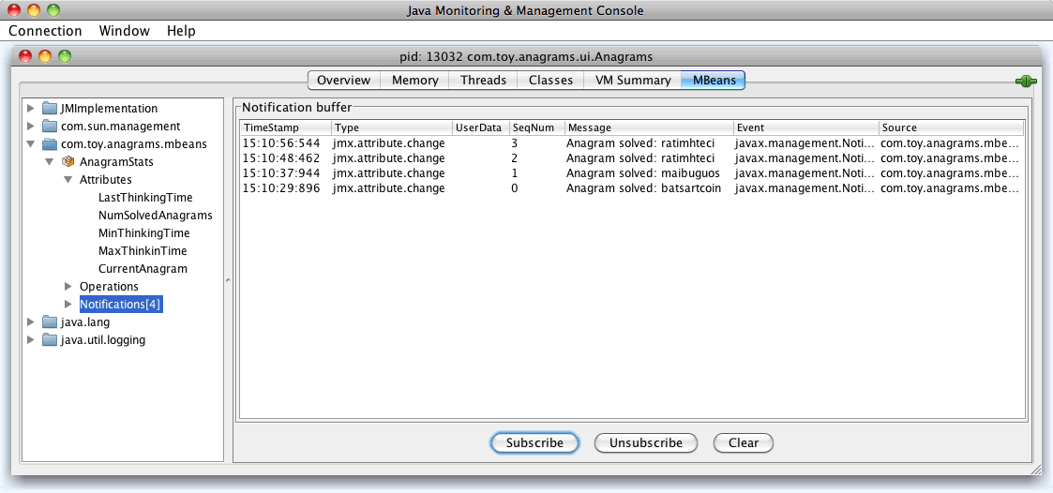Viewport: 1053px width, 493px height.
Task: Clear the notification buffer
Action: click(x=743, y=442)
